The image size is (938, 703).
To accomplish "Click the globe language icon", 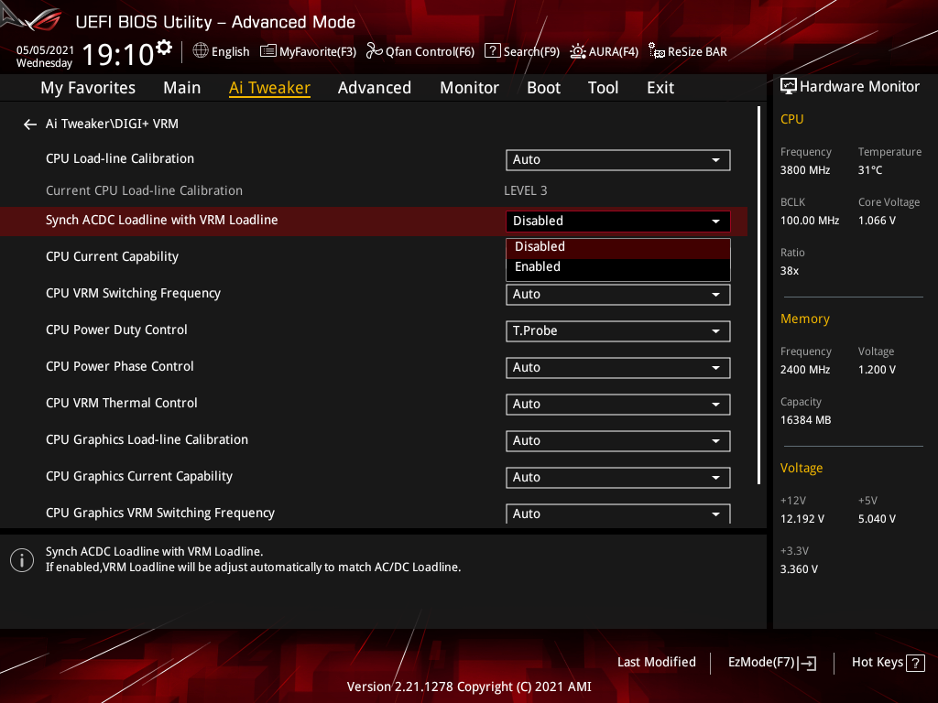I will pos(201,51).
